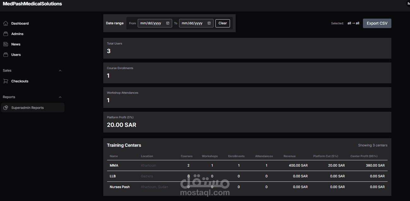Click the Name column header
The width and height of the screenshot is (410, 201).
coord(114,156)
